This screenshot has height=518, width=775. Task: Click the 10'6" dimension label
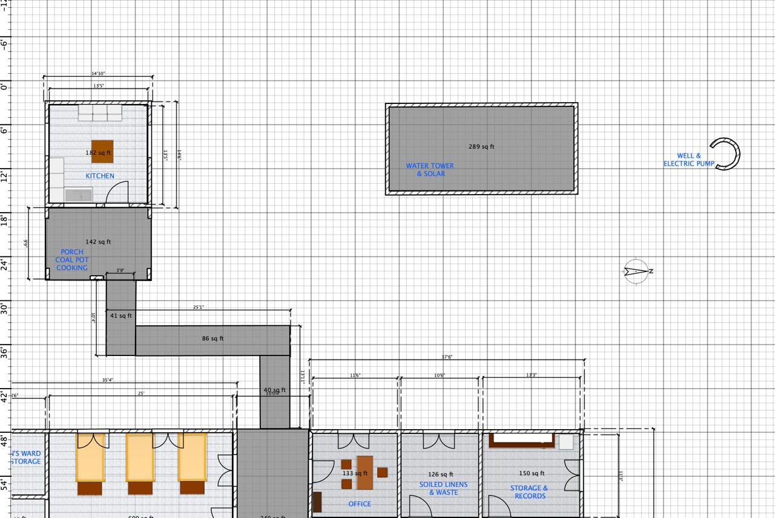click(x=440, y=375)
